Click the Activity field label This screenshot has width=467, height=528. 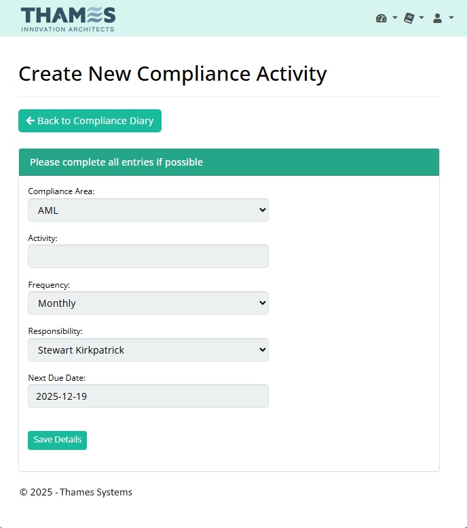[x=43, y=238]
